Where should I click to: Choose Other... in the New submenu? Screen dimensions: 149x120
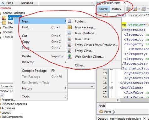point(80,65)
